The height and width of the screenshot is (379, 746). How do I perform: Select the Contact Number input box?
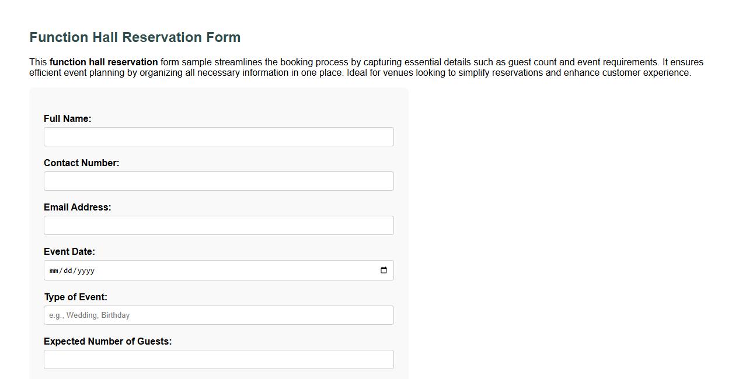(218, 181)
